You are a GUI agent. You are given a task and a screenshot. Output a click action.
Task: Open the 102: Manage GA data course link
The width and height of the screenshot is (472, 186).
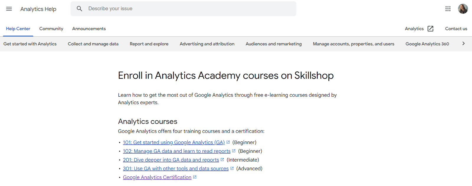(x=176, y=151)
